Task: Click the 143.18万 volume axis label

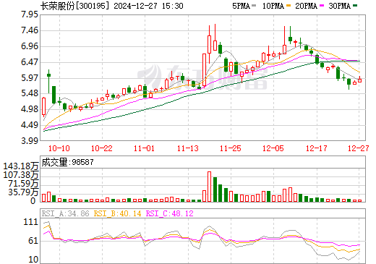Action: (21, 166)
